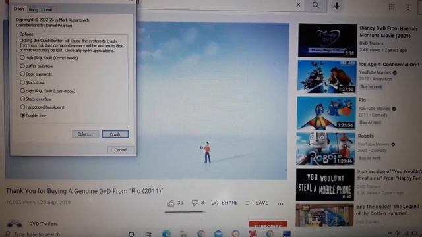
Task: Open Microsoft Edge from the taskbar
Action: [x=167, y=234]
